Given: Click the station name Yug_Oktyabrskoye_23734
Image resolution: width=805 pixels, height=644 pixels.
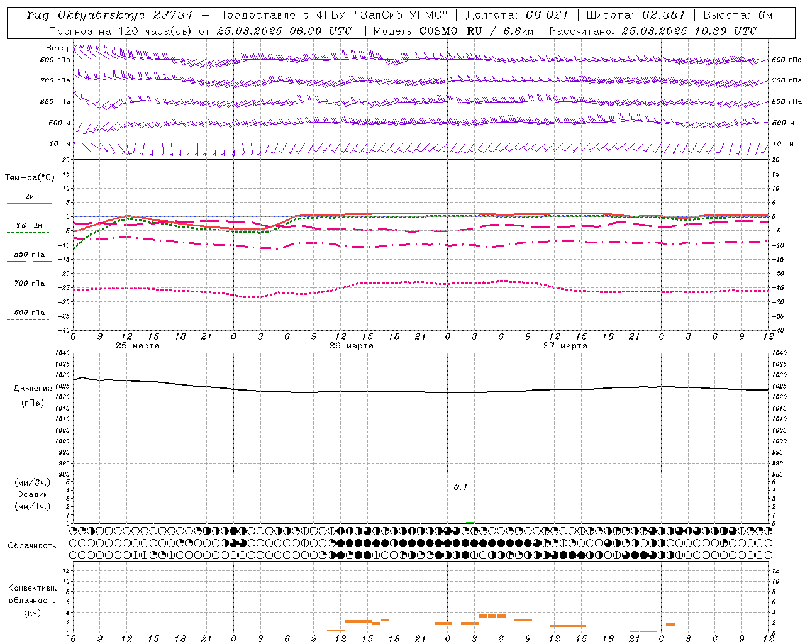Looking at the screenshot, I should [x=109, y=15].
